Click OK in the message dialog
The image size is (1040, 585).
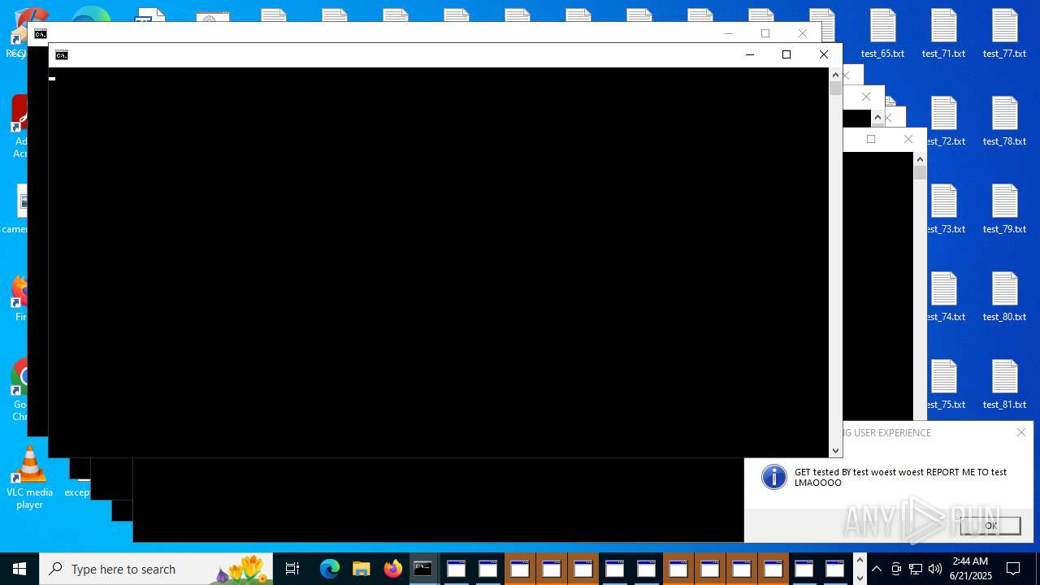click(990, 526)
